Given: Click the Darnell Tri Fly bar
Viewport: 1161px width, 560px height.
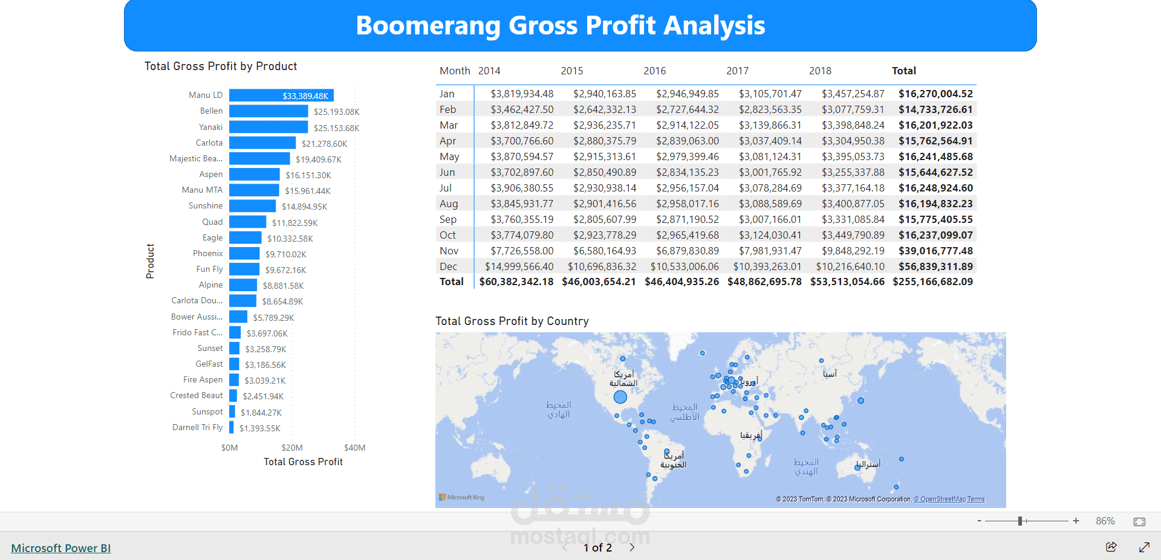Looking at the screenshot, I should click(x=233, y=428).
